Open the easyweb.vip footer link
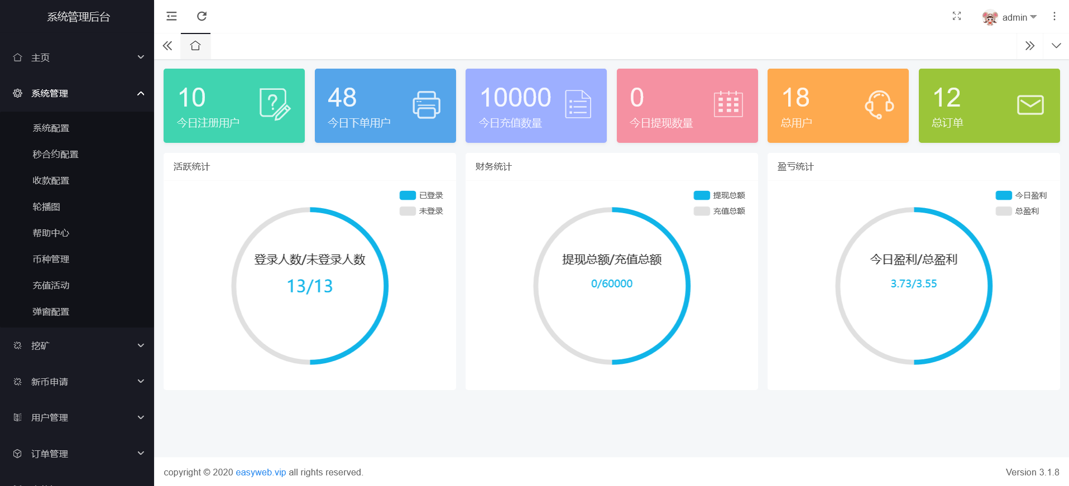Viewport: 1069px width, 486px height. click(x=261, y=472)
